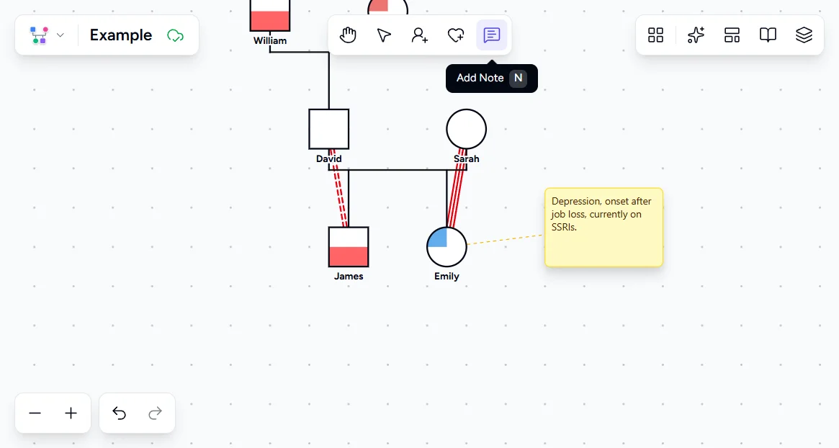Screen dimensions: 839x448
Task: Click the genogram app logo
Action: (39, 35)
